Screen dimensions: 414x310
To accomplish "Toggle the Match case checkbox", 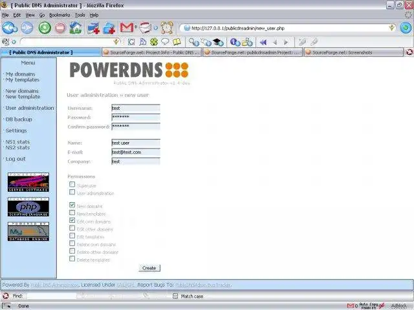I will [175, 296].
